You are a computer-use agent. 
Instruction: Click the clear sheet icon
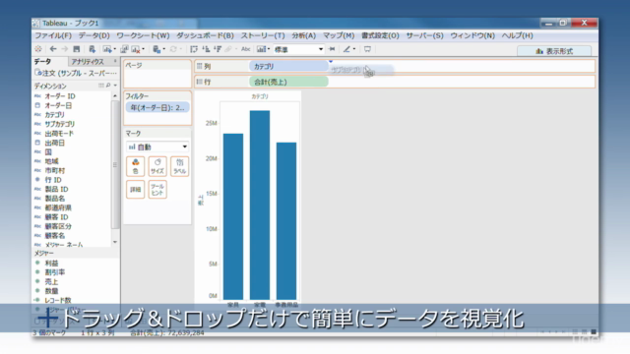pyautogui.click(x=136, y=49)
